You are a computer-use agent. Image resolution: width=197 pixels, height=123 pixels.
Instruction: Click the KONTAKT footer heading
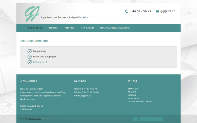click(81, 81)
